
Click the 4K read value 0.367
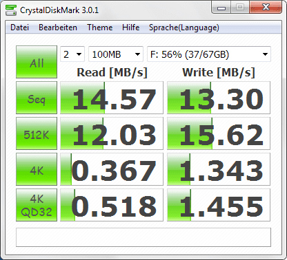point(112,169)
